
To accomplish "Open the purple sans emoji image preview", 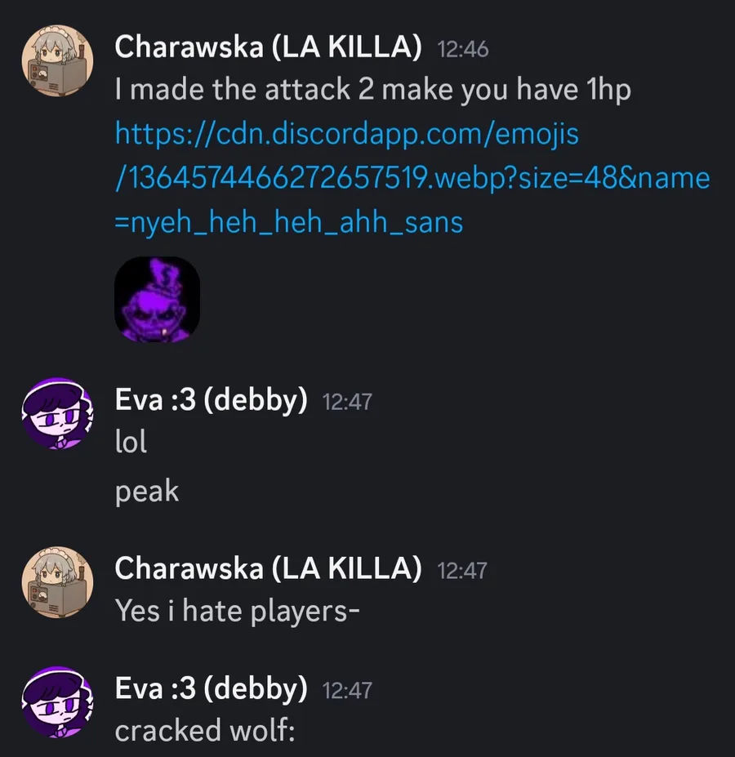I will click(157, 300).
